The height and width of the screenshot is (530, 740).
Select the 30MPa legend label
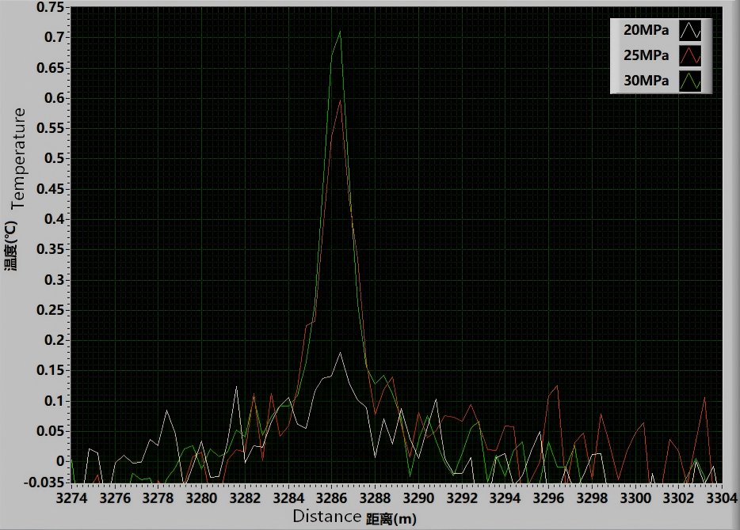pyautogui.click(x=647, y=81)
